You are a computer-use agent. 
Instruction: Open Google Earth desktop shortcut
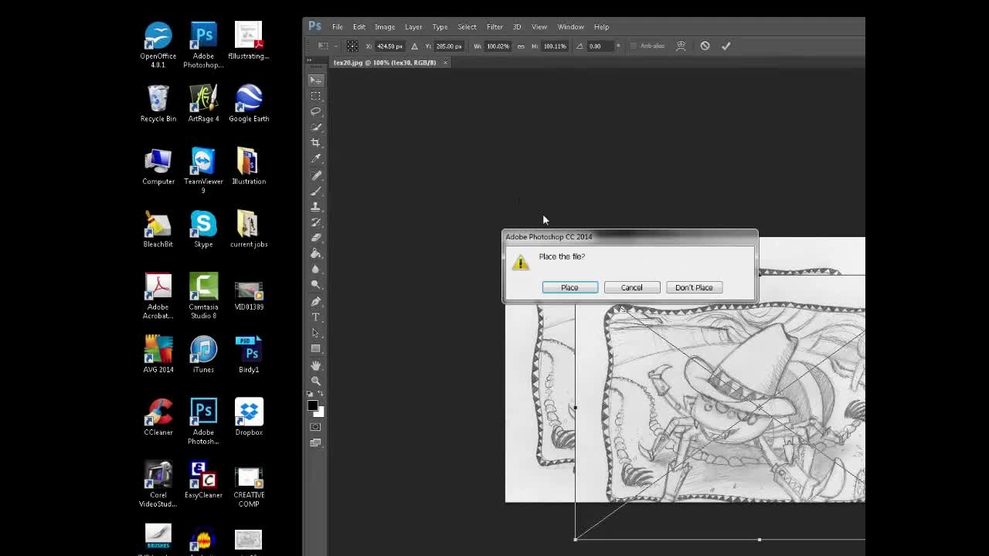249,103
